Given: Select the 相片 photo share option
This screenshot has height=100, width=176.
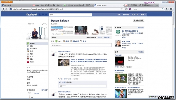Looking at the screenshot, I should coord(66,41).
